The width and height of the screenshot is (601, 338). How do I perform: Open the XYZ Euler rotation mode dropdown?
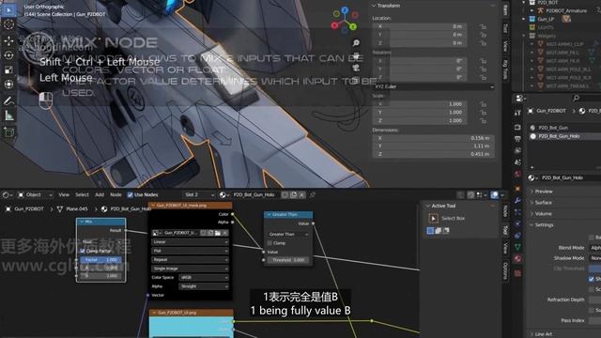[433, 86]
